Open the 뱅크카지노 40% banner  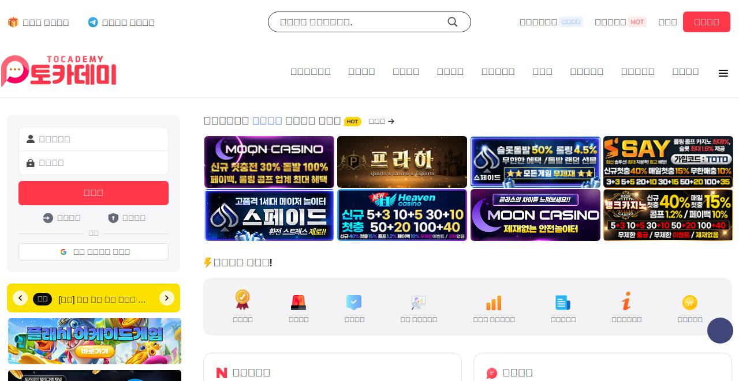(x=668, y=215)
